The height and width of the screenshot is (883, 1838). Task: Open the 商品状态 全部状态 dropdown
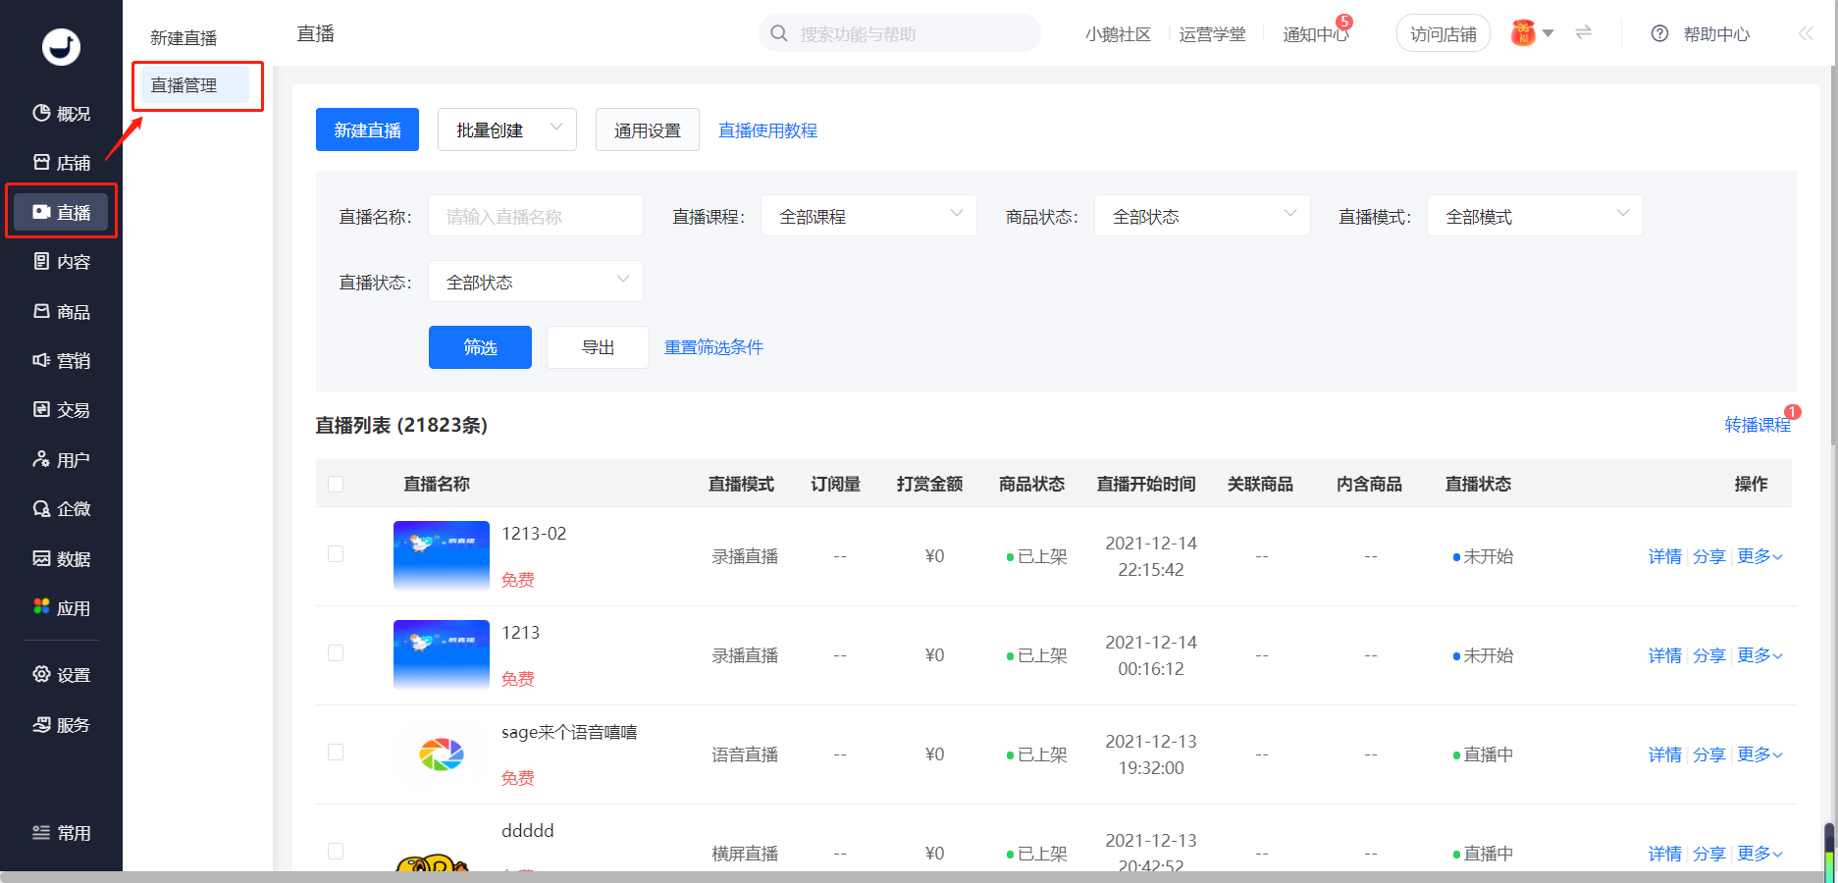[1202, 216]
